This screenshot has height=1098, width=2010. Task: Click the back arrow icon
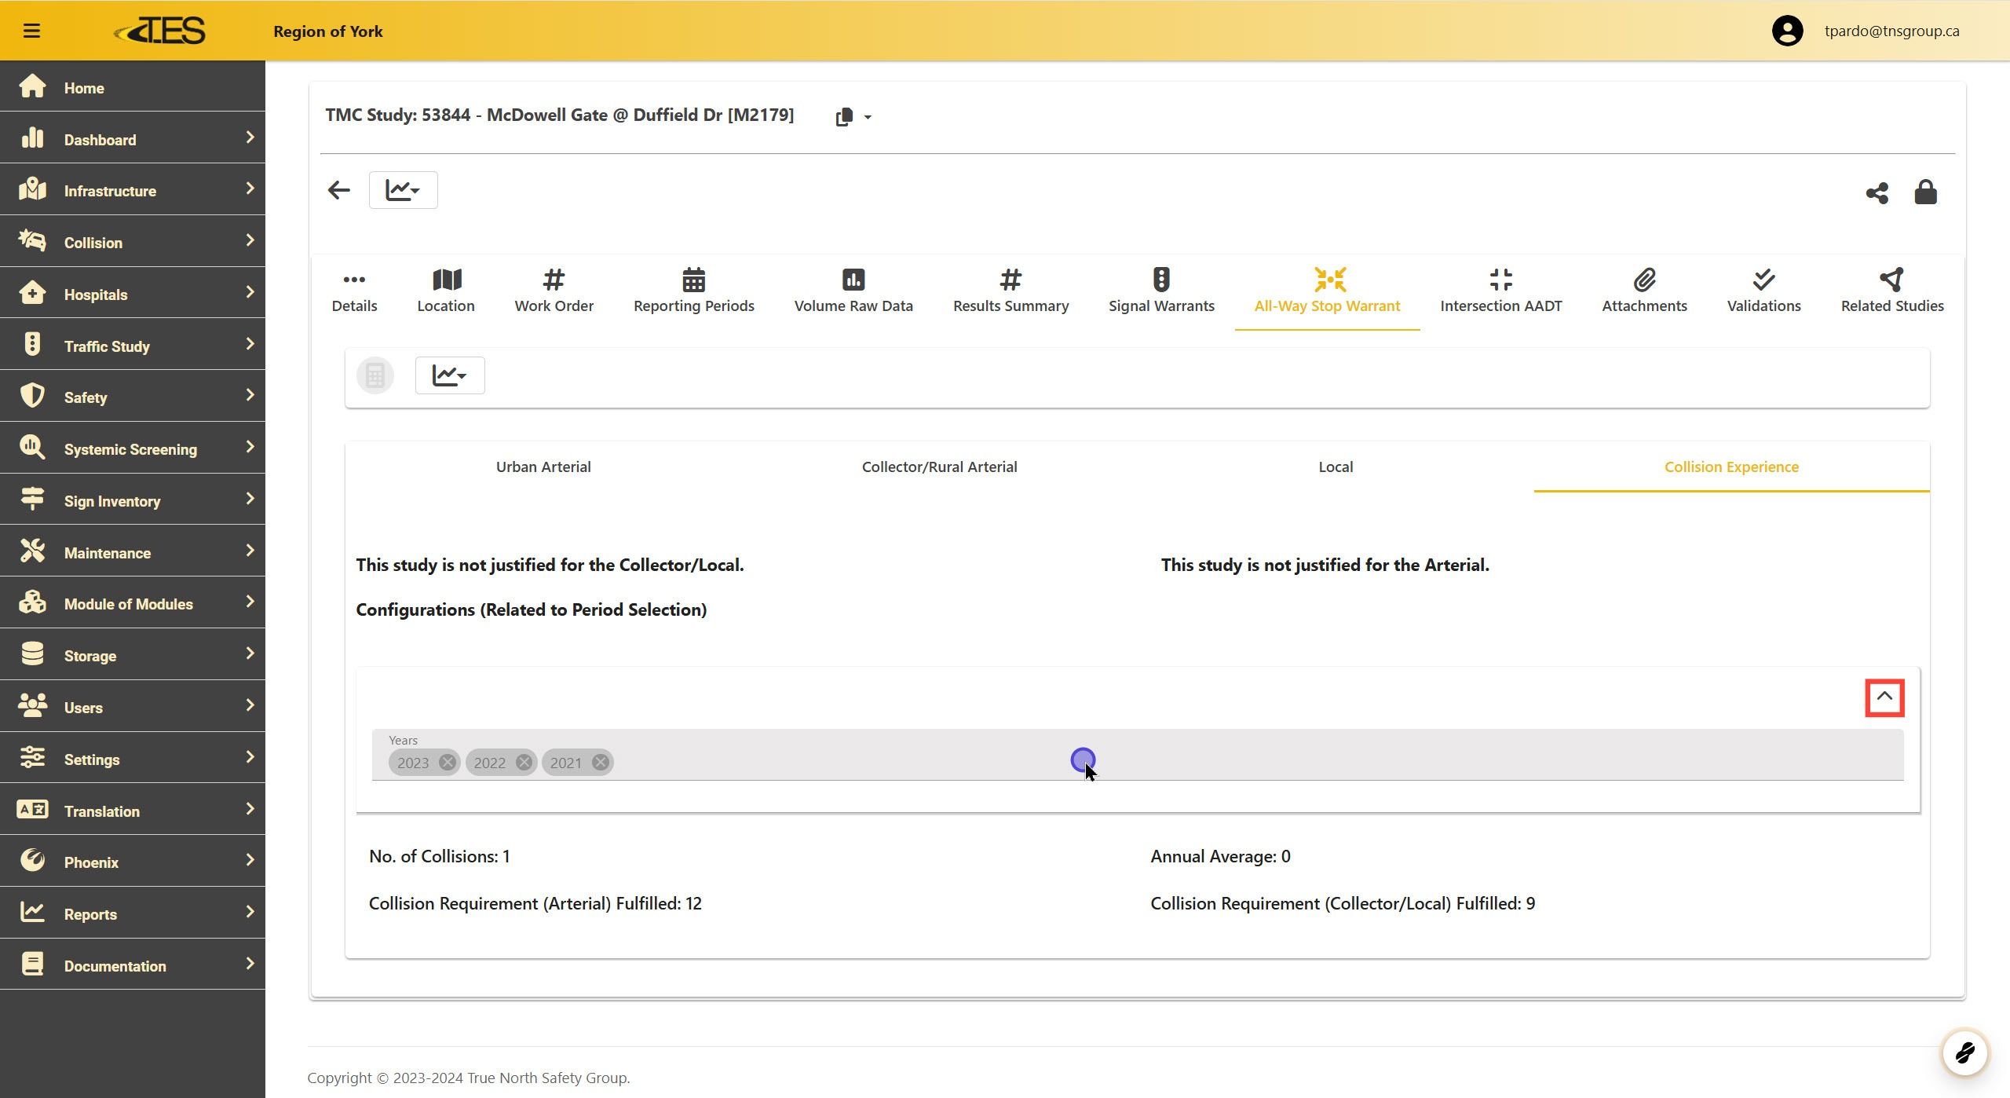(338, 190)
